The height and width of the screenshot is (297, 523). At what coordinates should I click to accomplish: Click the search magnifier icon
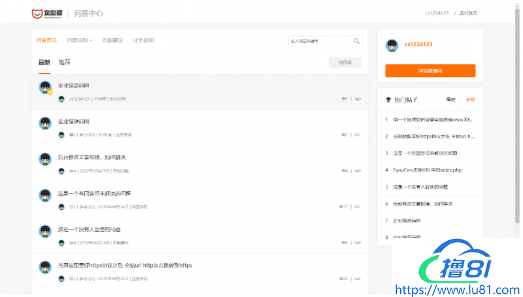pos(356,41)
